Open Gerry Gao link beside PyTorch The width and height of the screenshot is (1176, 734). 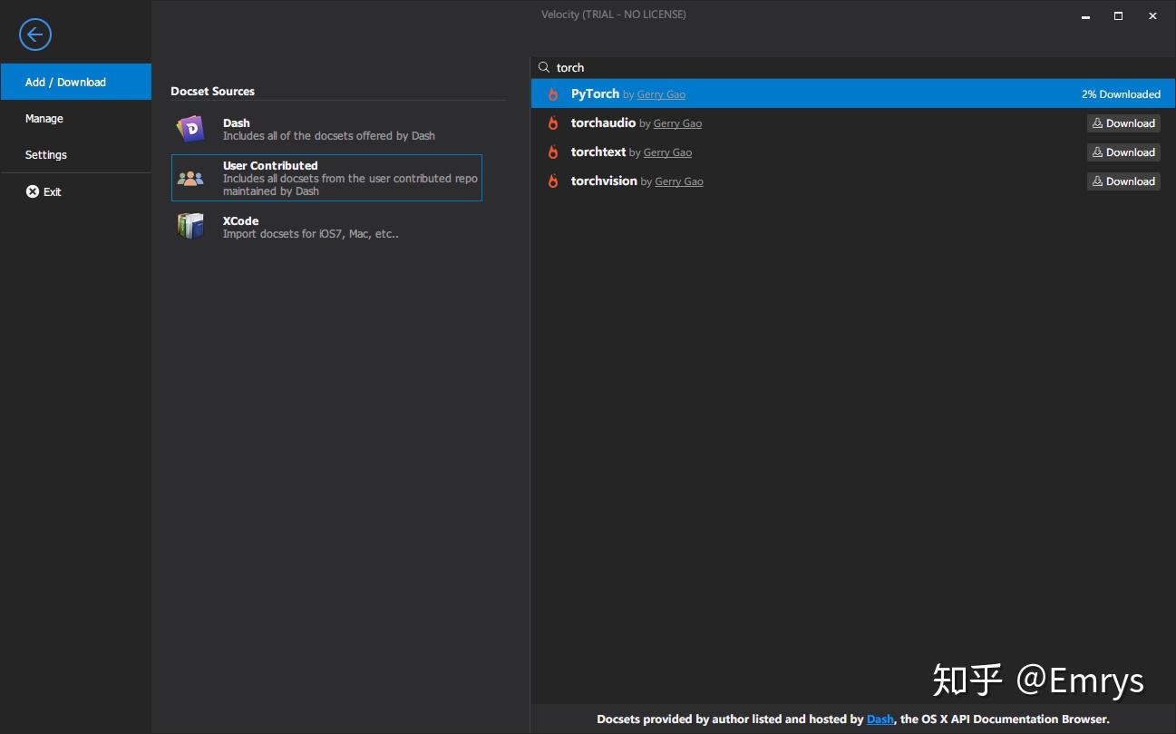661,95
